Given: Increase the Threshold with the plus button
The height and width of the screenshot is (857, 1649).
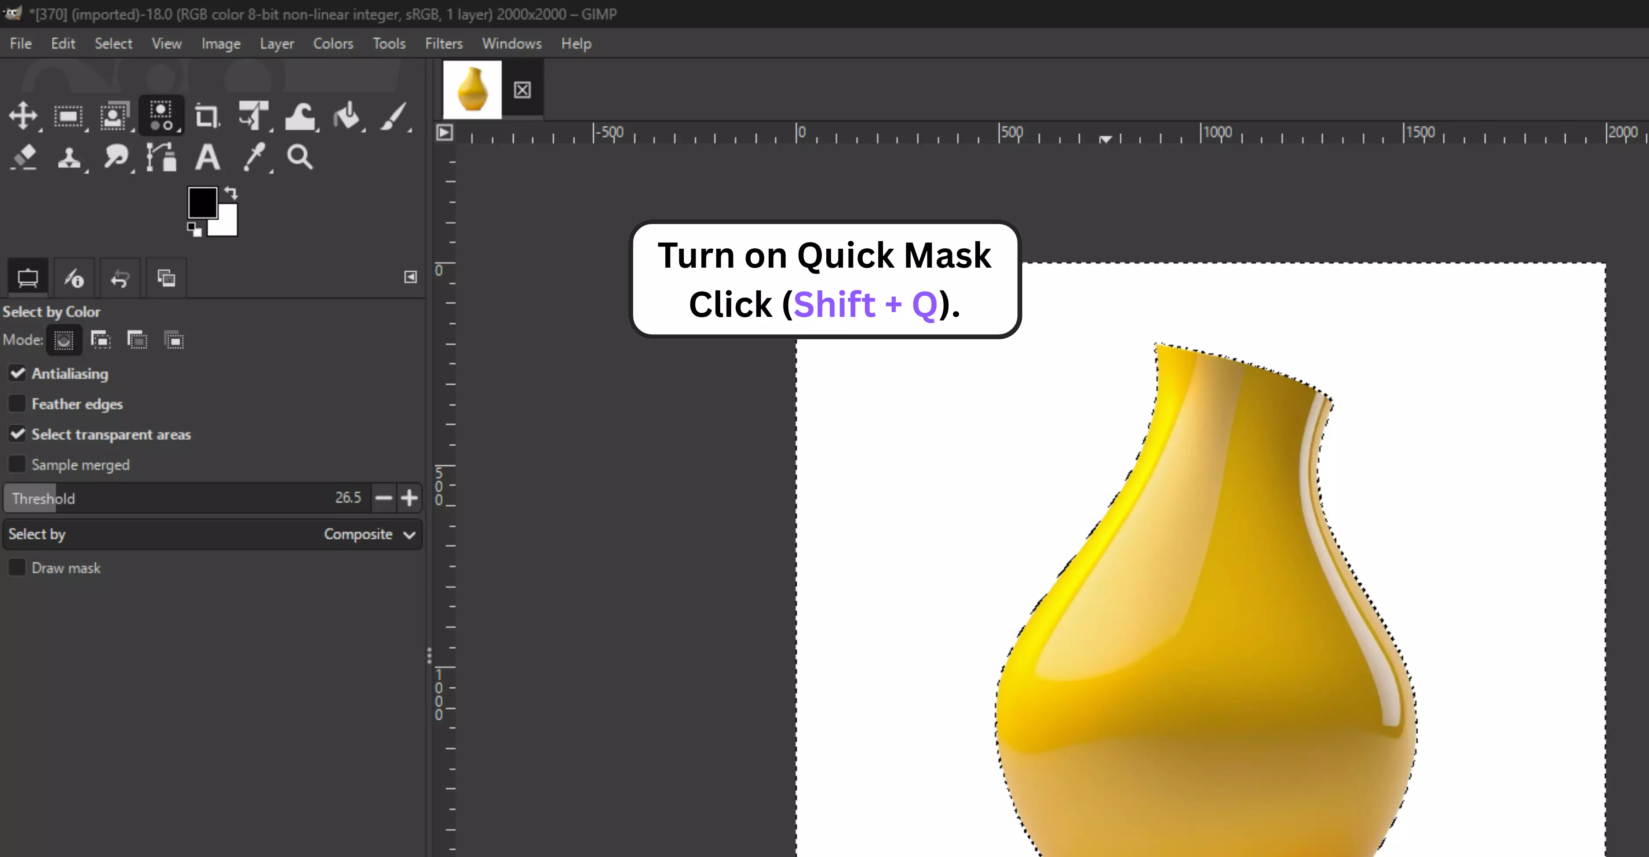Looking at the screenshot, I should click(x=409, y=497).
